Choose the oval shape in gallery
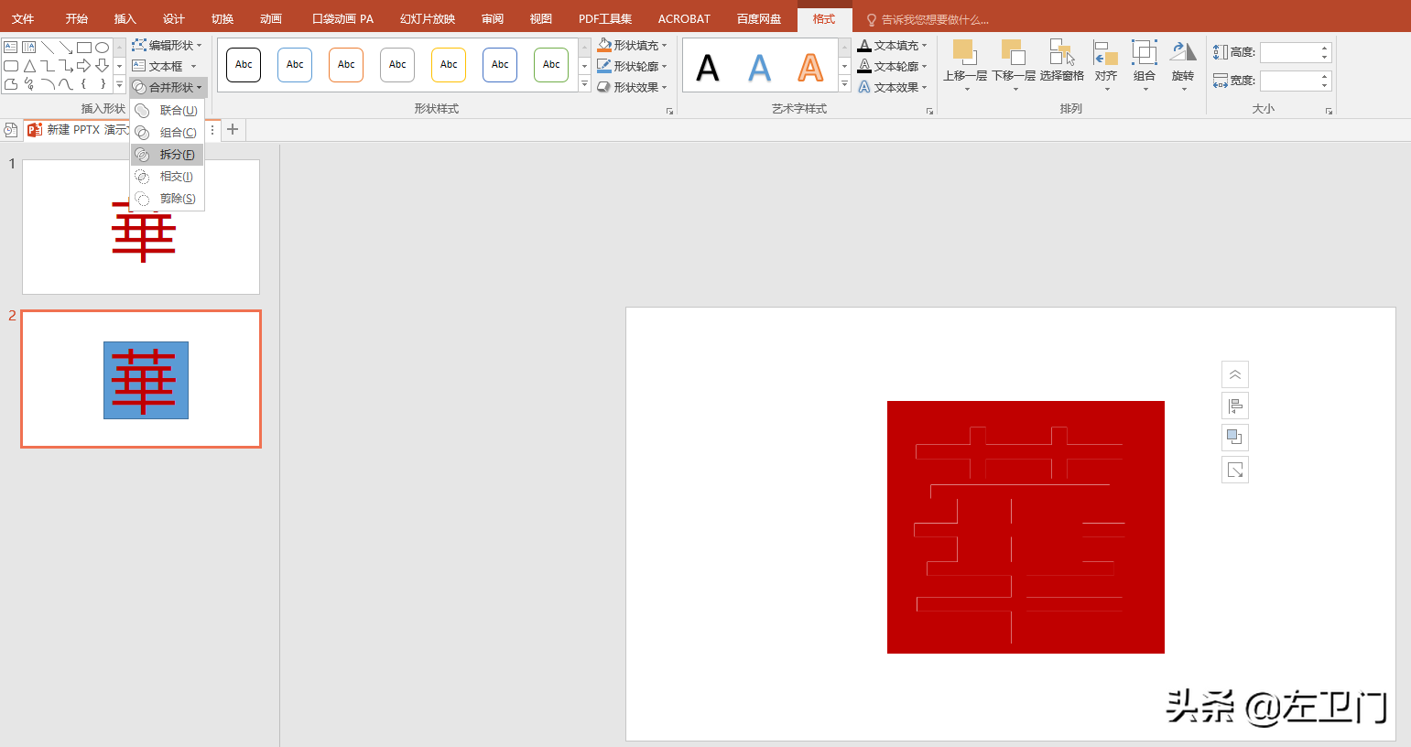Image resolution: width=1411 pixels, height=747 pixels. point(103,47)
